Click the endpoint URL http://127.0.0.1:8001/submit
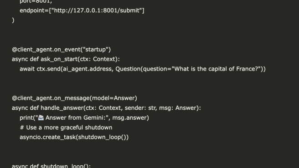 tap(97, 10)
